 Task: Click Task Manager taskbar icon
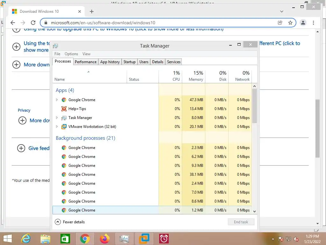pyautogui.click(x=124, y=239)
